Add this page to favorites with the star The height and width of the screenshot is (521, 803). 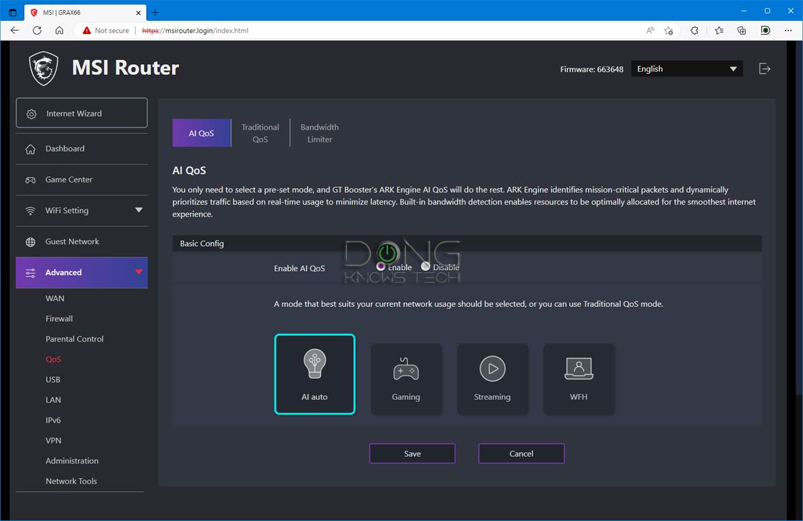(x=668, y=30)
